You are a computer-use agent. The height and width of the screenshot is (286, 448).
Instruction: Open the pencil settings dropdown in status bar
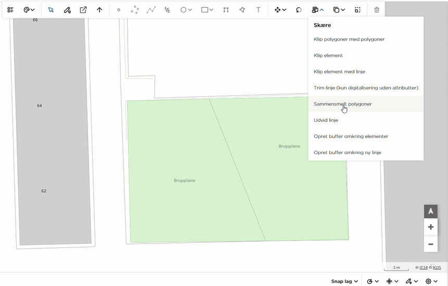tap(412, 281)
